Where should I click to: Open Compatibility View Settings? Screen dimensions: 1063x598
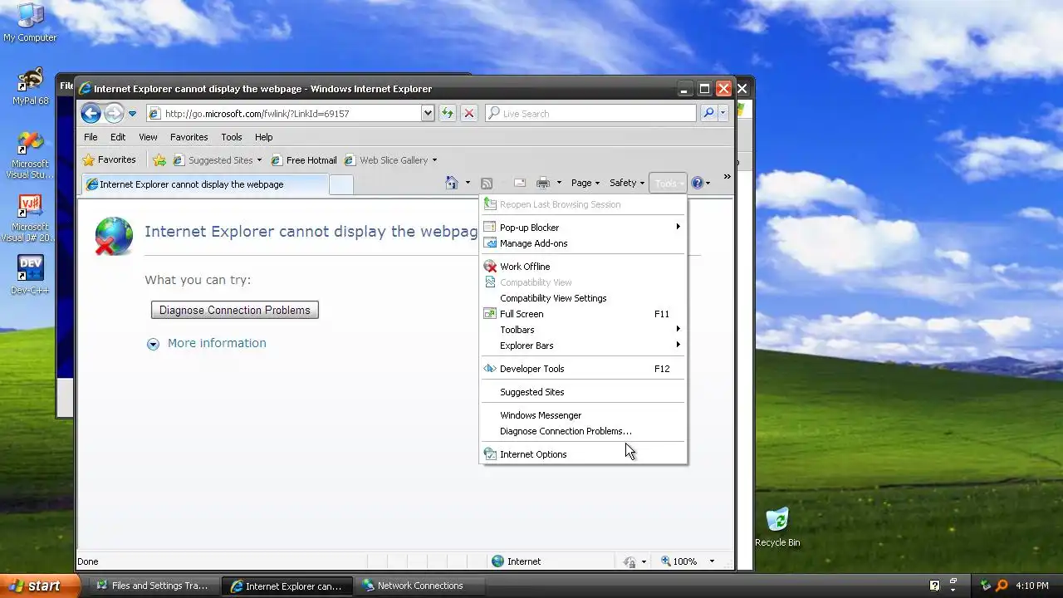coord(585,298)
